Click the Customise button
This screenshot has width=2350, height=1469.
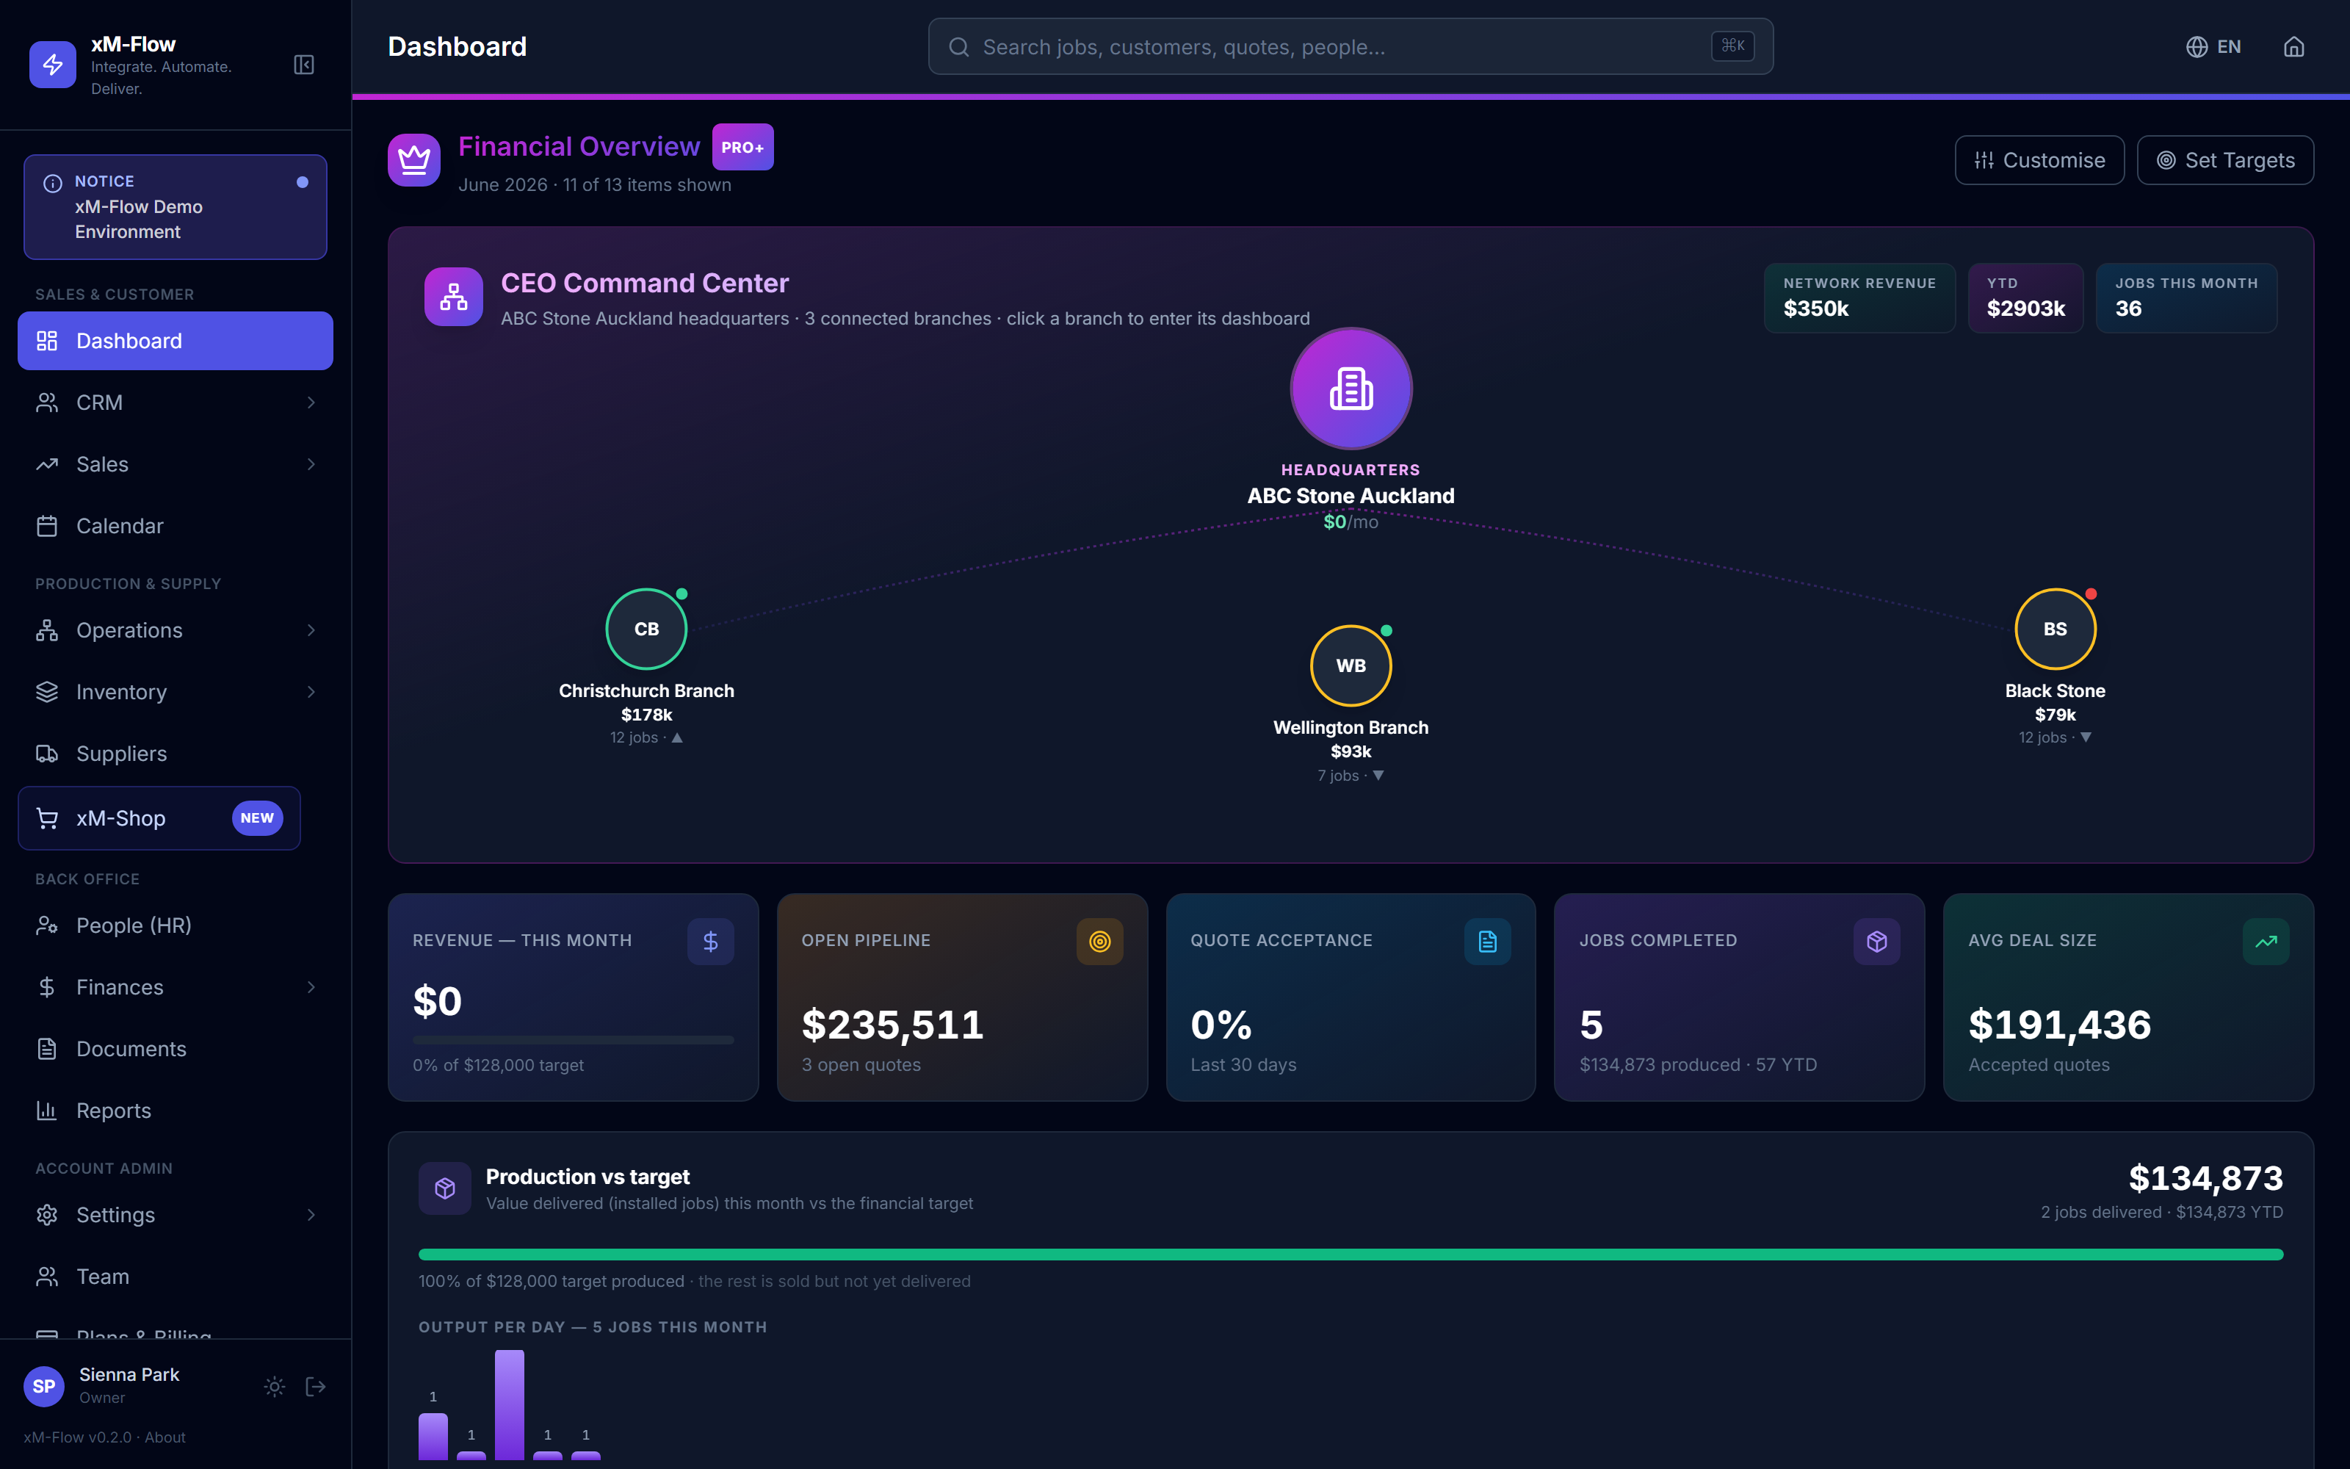pyautogui.click(x=2039, y=160)
